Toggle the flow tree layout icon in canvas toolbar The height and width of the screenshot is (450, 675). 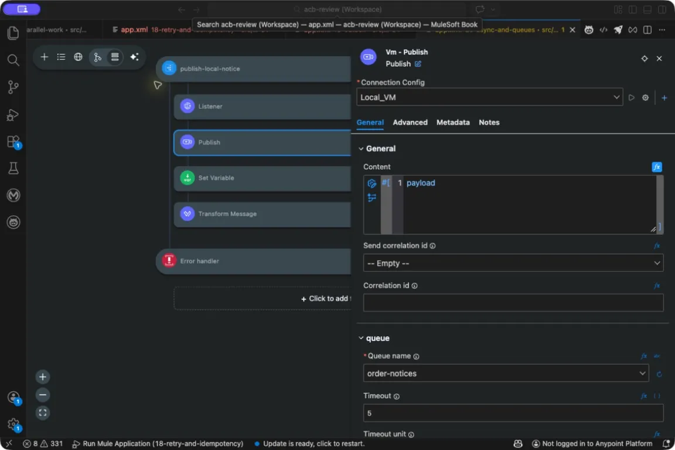(98, 57)
